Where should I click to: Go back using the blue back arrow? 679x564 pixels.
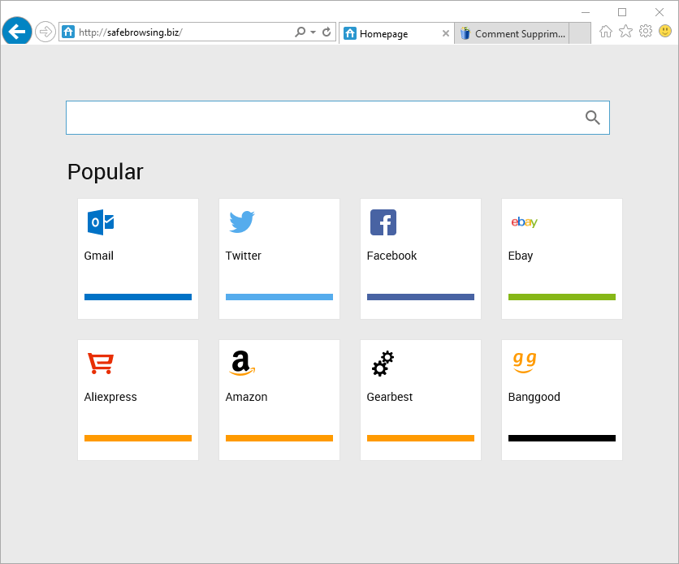[x=17, y=31]
